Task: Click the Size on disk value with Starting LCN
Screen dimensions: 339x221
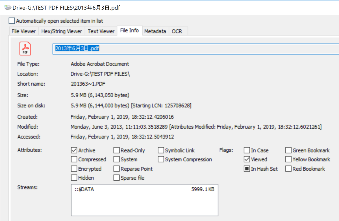Action: (x=131, y=106)
